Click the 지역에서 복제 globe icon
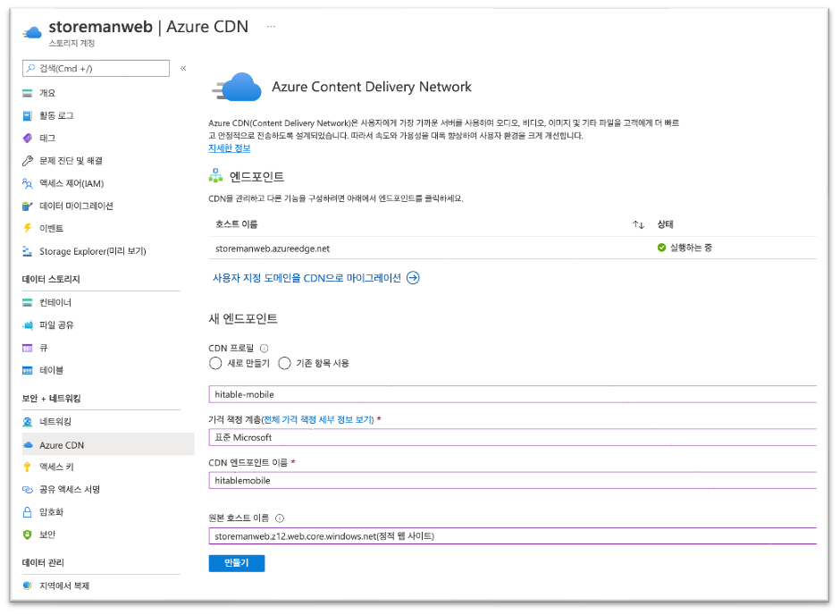840x615 pixels. coord(28,586)
